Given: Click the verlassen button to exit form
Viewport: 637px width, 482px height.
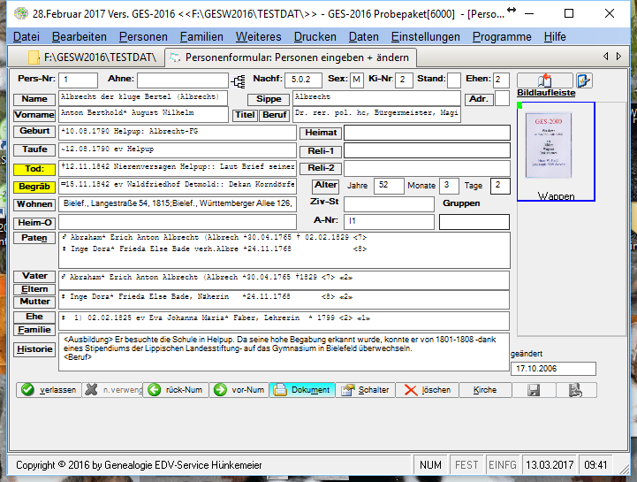Looking at the screenshot, I should (49, 390).
